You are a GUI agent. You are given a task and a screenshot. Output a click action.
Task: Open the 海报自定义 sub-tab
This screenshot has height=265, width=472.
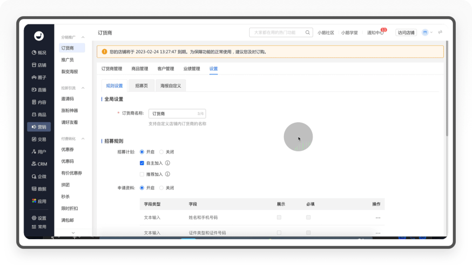(x=171, y=86)
